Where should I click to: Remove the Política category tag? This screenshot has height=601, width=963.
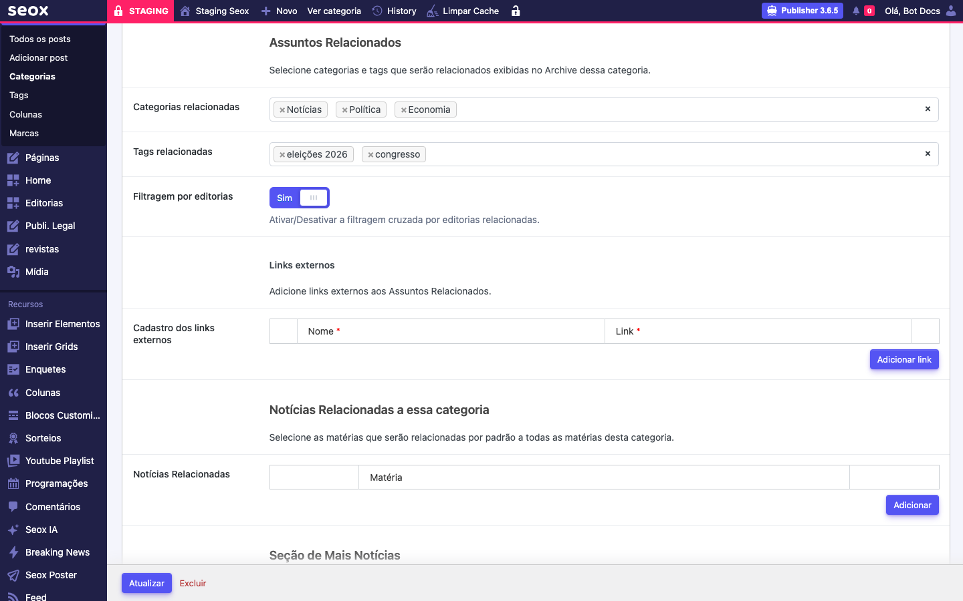pos(344,110)
